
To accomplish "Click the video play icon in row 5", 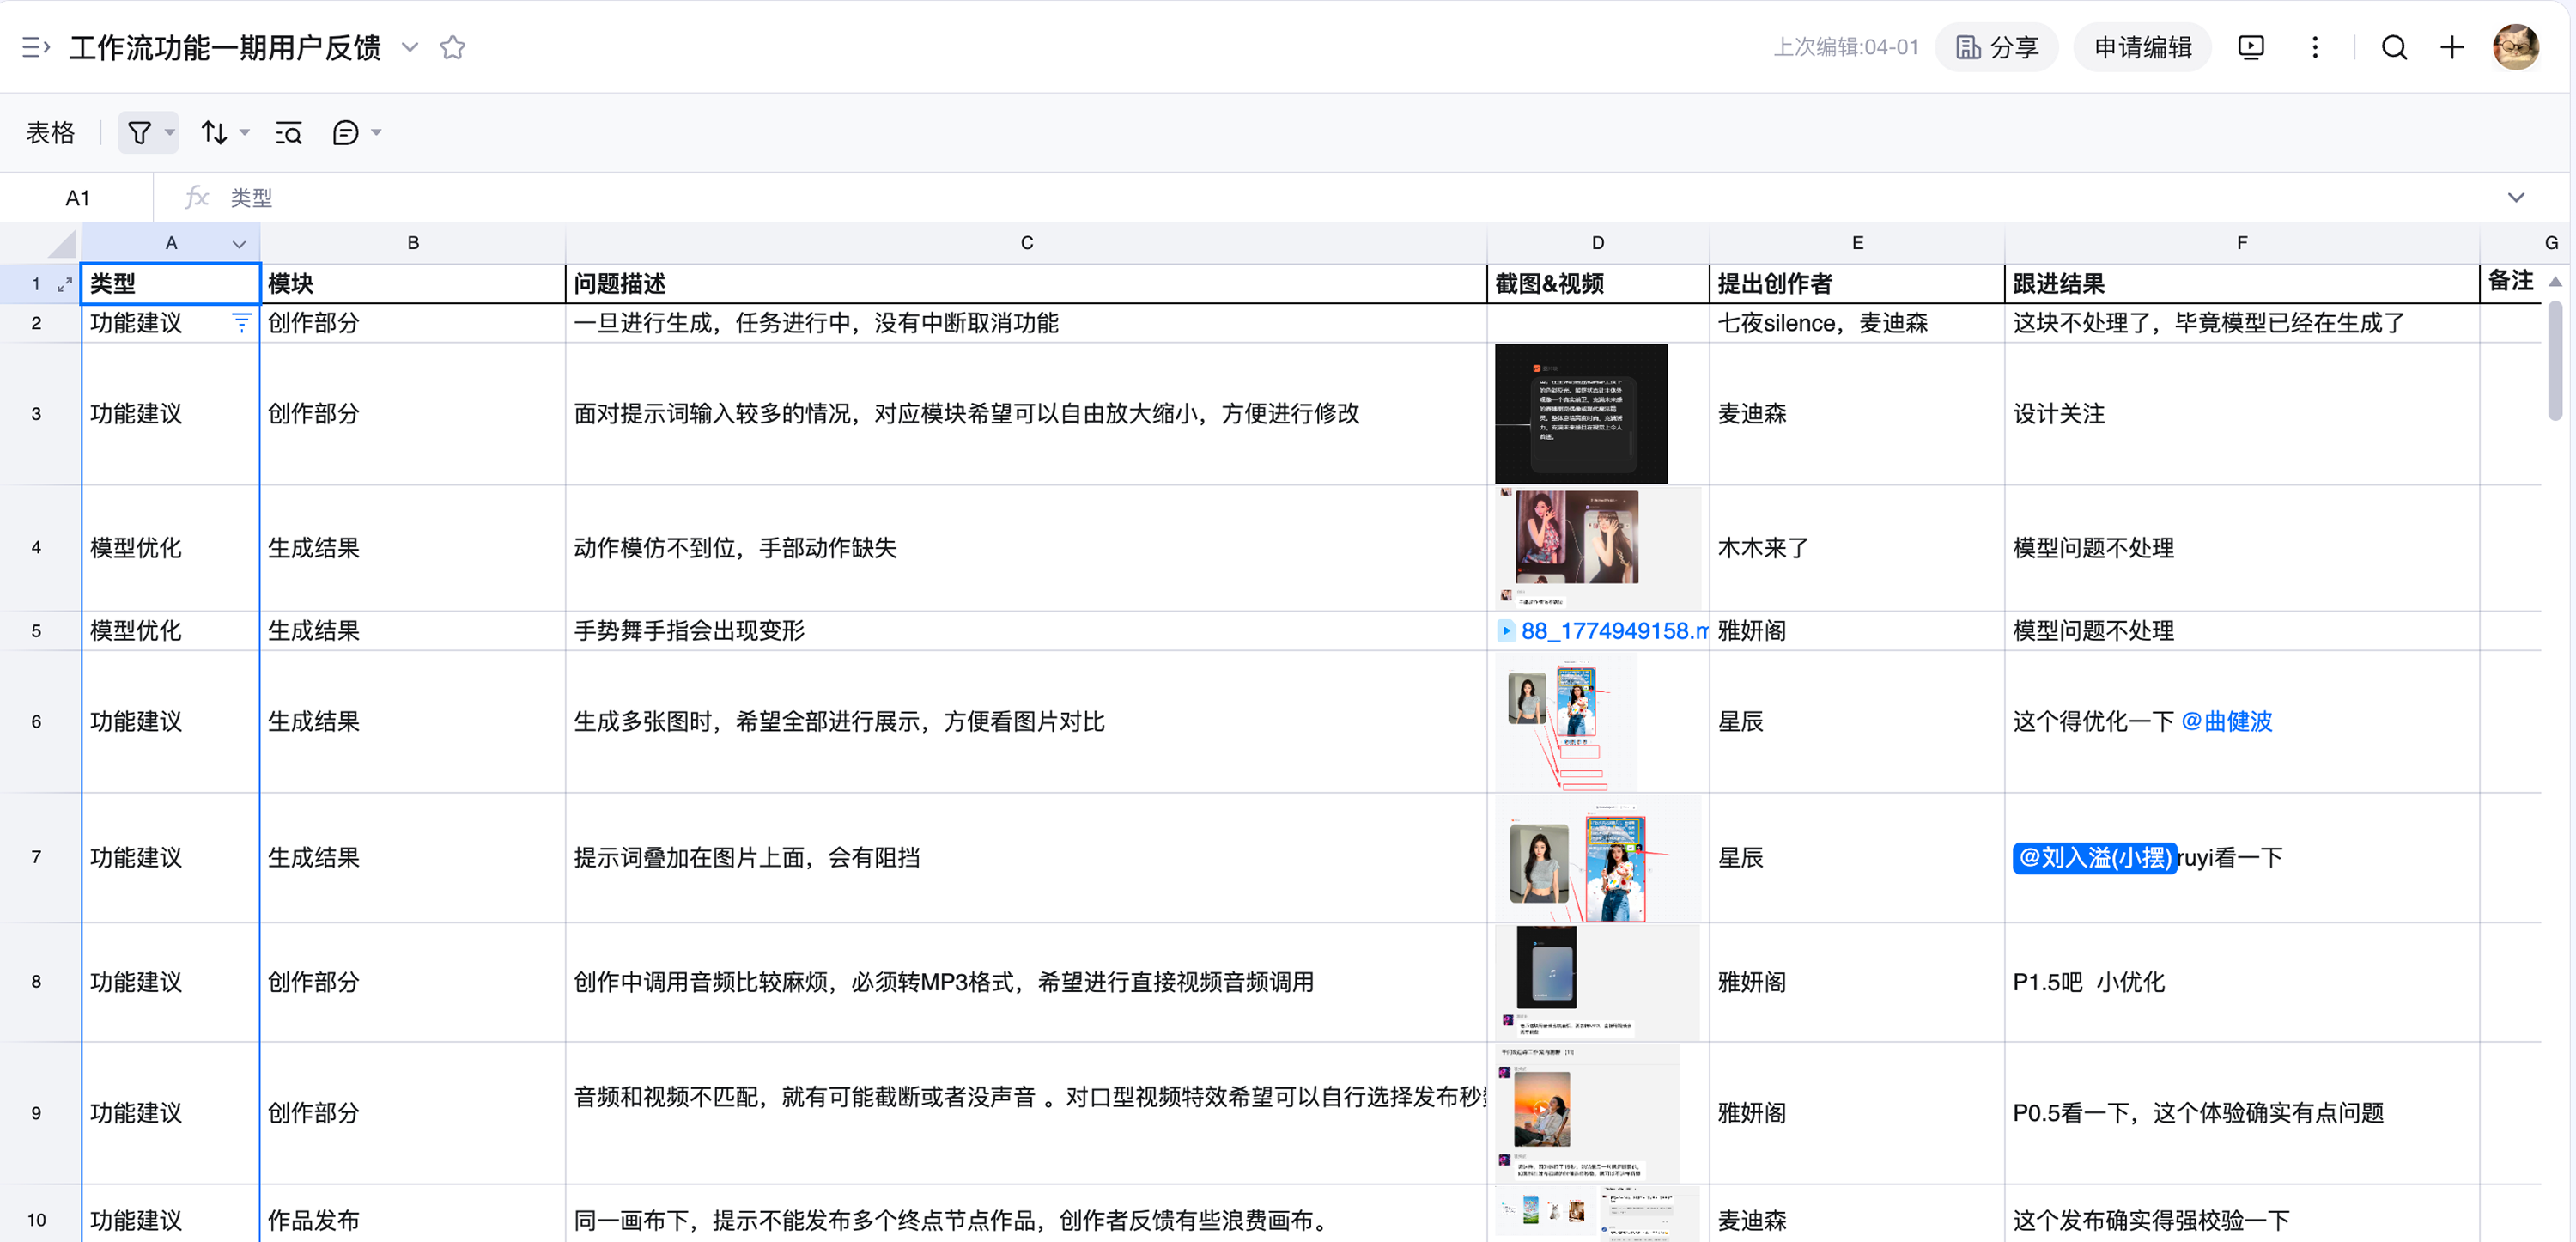I will [1506, 631].
